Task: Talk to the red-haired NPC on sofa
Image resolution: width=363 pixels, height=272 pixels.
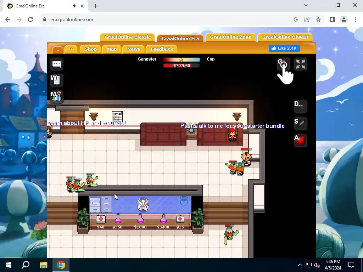Action: pyautogui.click(x=232, y=134)
